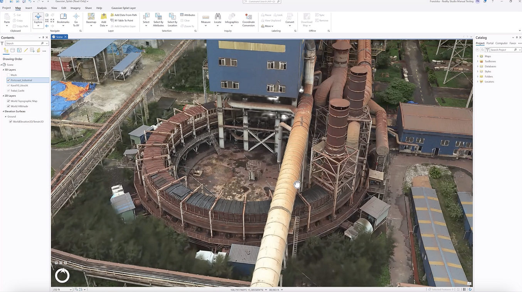
Task: Click the XY Table To Point button
Action: click(124, 20)
